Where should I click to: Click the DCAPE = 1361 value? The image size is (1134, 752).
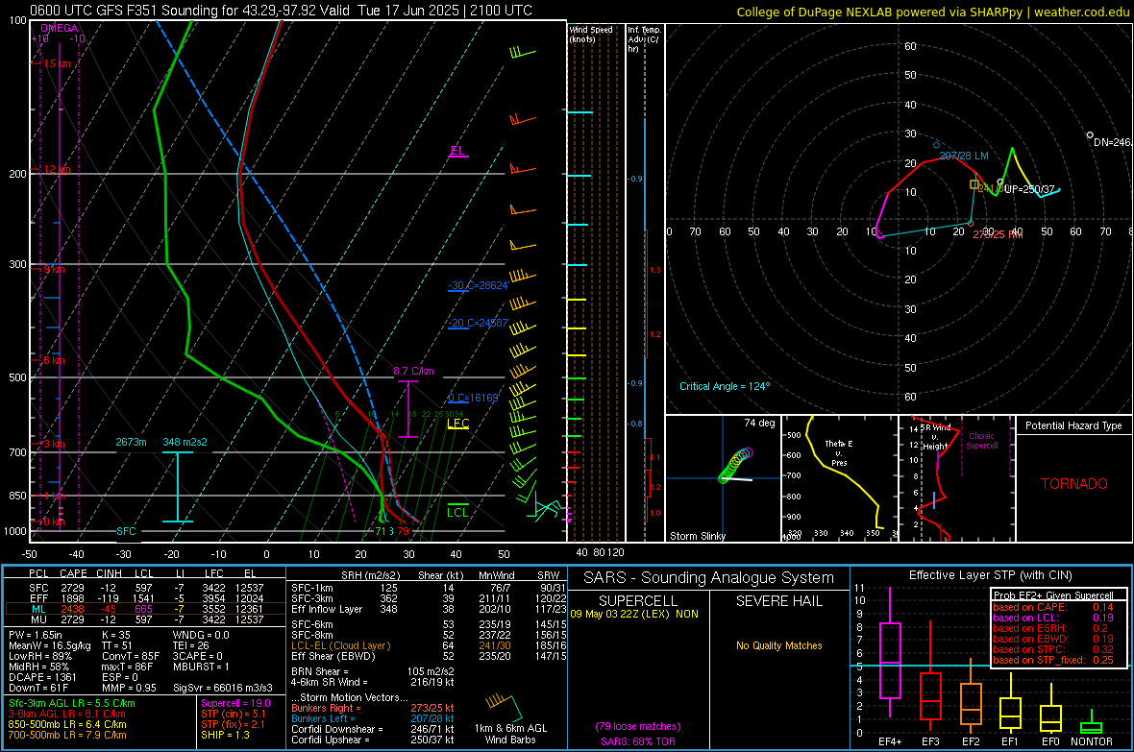42,677
